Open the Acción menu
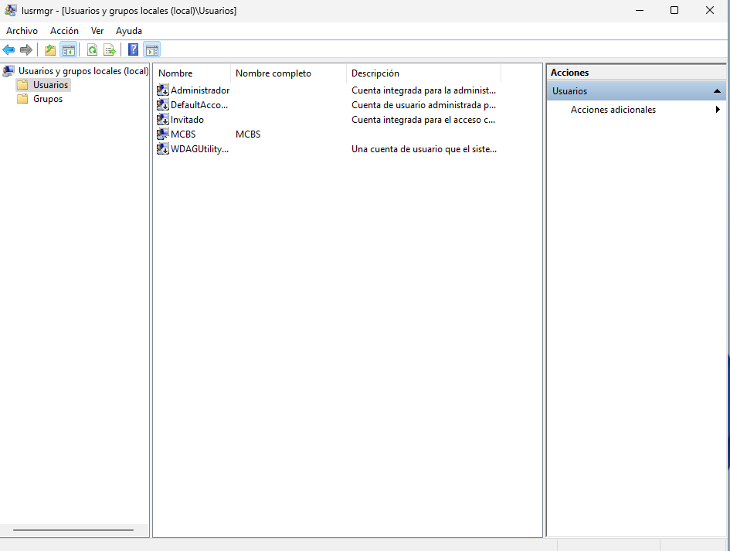Viewport: 730px width, 551px height. 64,31
